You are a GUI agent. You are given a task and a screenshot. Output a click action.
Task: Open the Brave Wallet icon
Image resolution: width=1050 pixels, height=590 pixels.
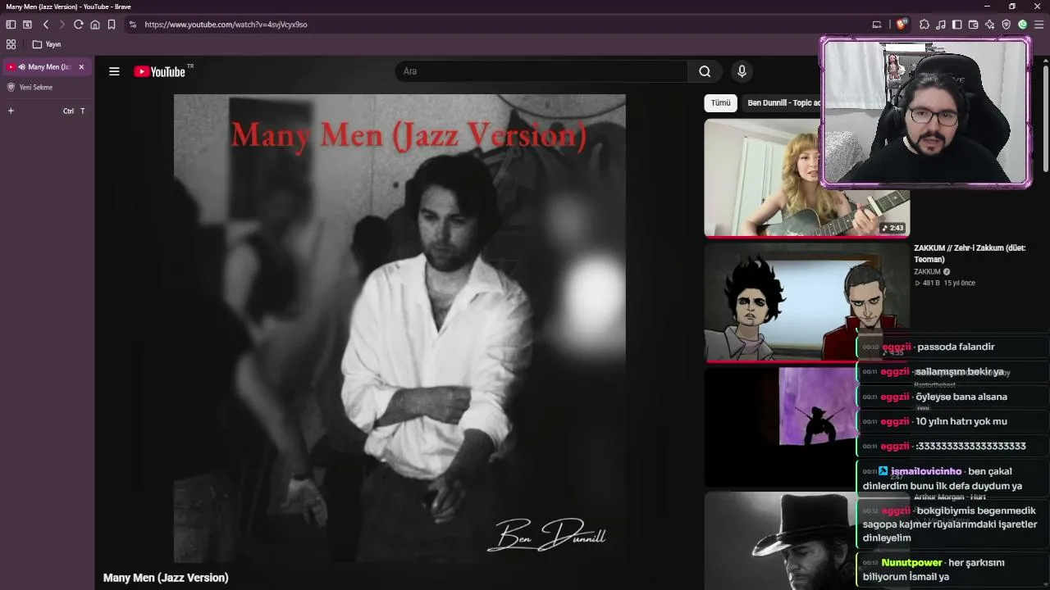coord(974,25)
